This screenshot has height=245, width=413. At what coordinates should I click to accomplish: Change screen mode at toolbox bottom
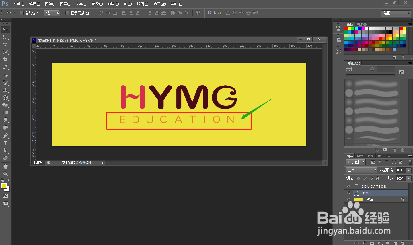[5, 204]
